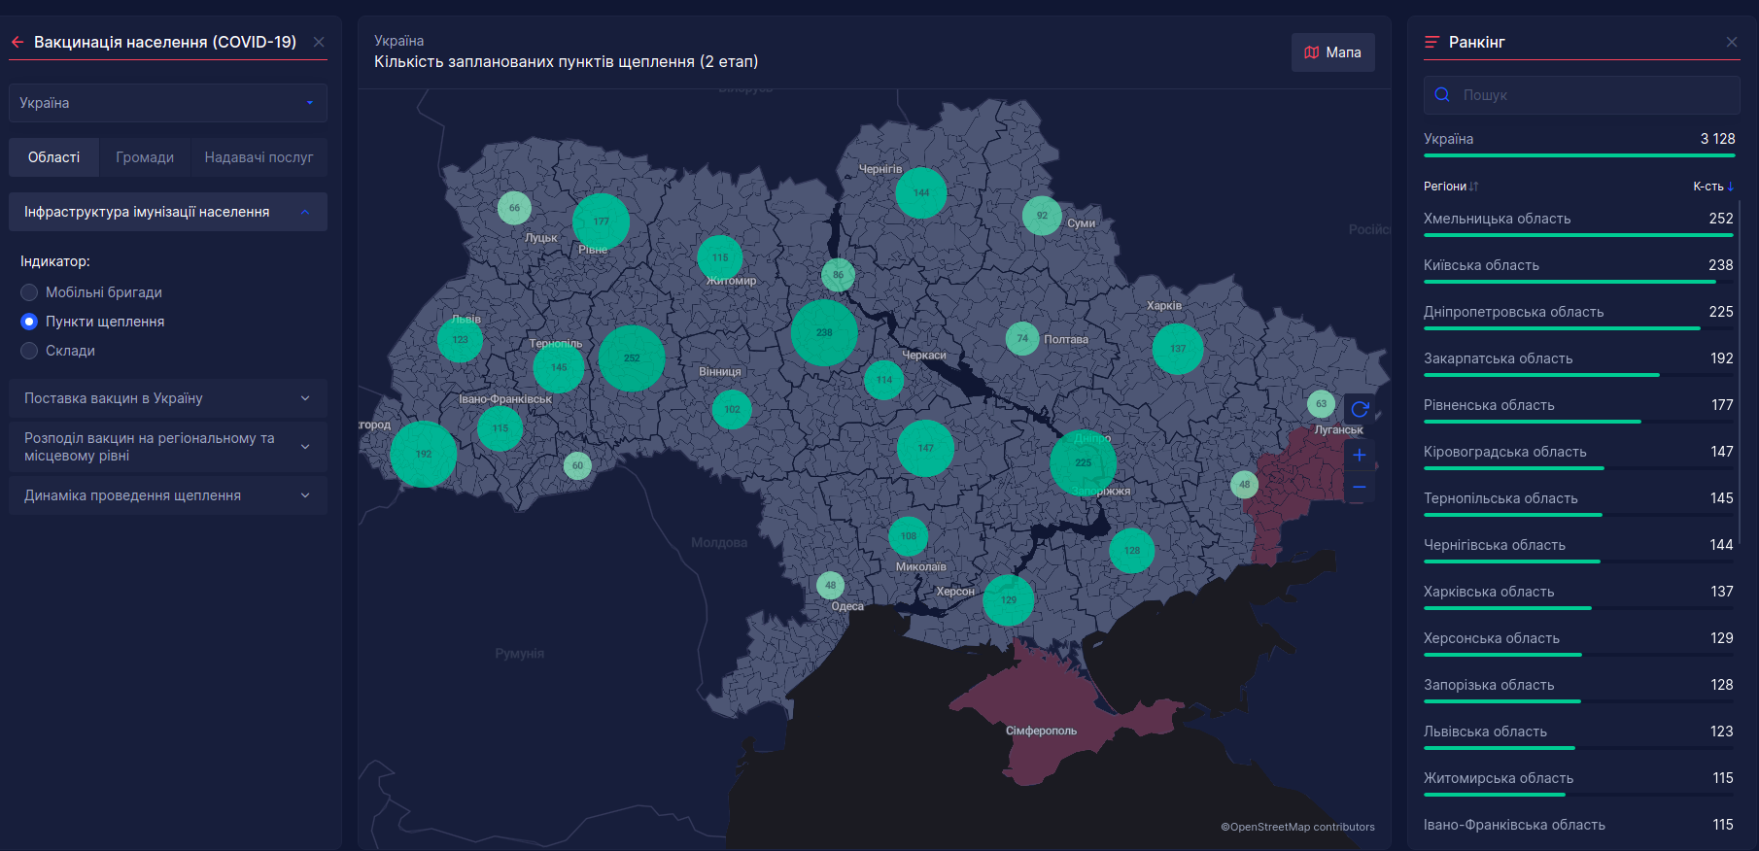Click map bubble 144 at Чернігів
Image resolution: width=1759 pixels, height=851 pixels.
tap(921, 192)
